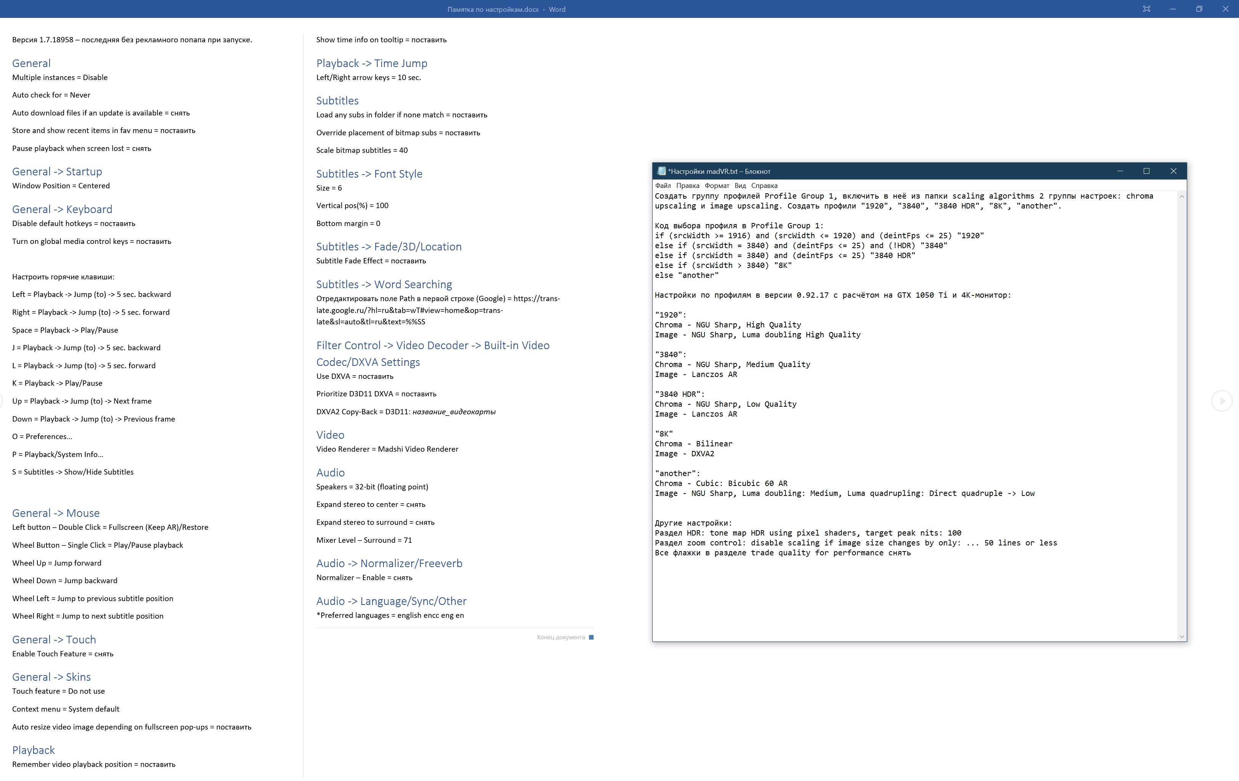Minimize the Блокнот window
Image resolution: width=1239 pixels, height=781 pixels.
pyautogui.click(x=1120, y=171)
